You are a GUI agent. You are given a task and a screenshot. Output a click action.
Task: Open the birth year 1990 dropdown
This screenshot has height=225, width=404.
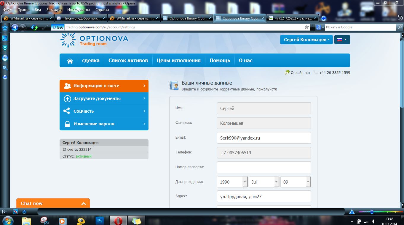pos(232,182)
